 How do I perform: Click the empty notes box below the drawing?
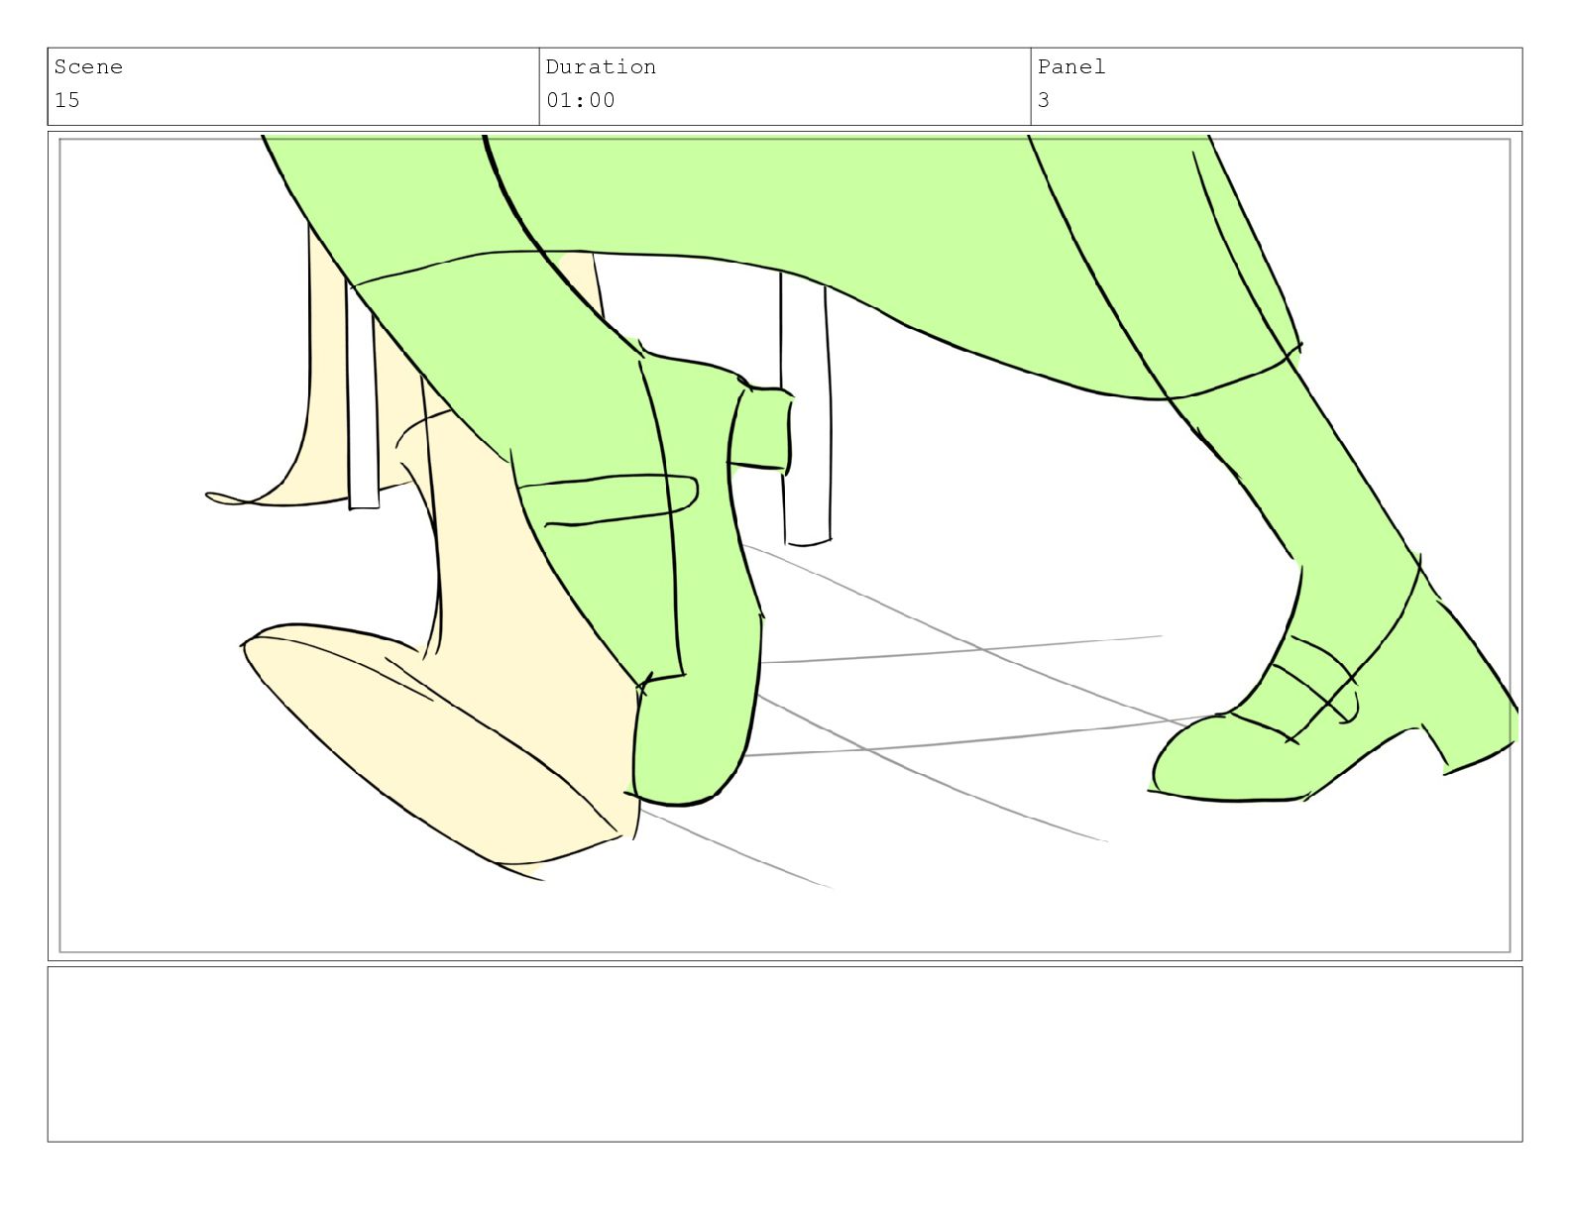785,1054
